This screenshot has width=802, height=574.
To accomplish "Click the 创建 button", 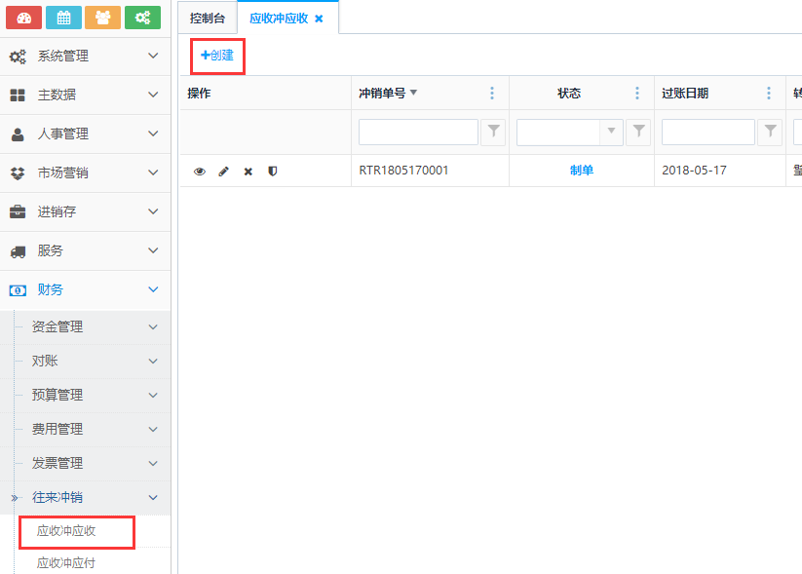I will [x=217, y=56].
